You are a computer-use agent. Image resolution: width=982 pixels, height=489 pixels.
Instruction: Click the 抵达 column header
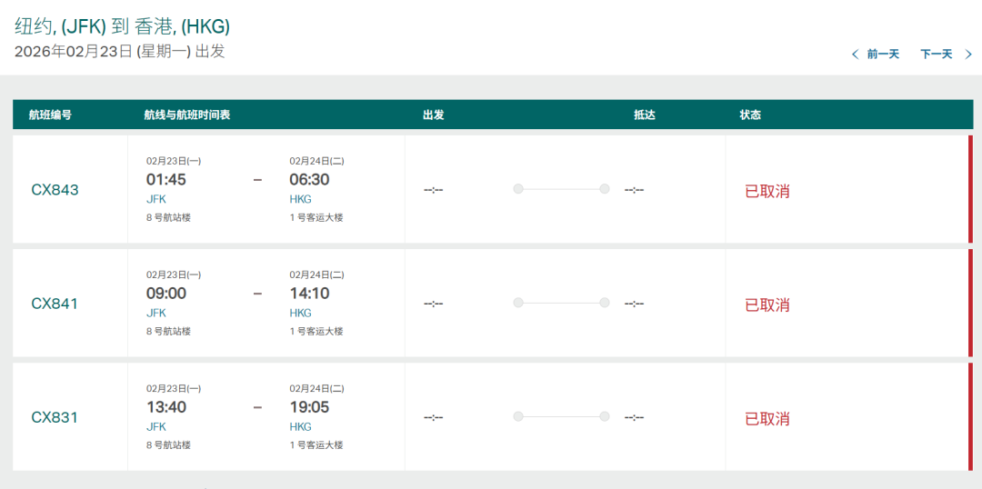644,115
